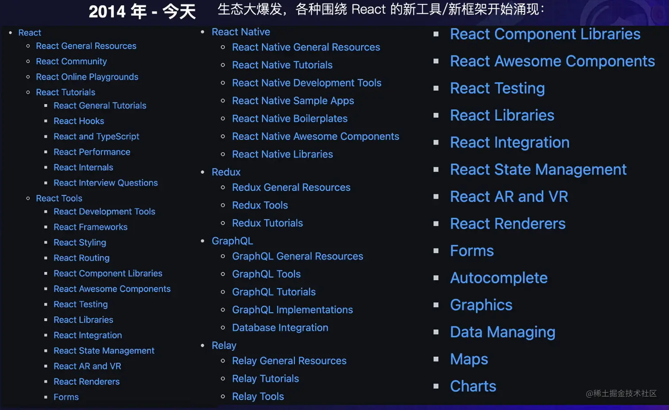Open 'React Development Tools'
Viewport: 669px width, 410px height.
104,212
